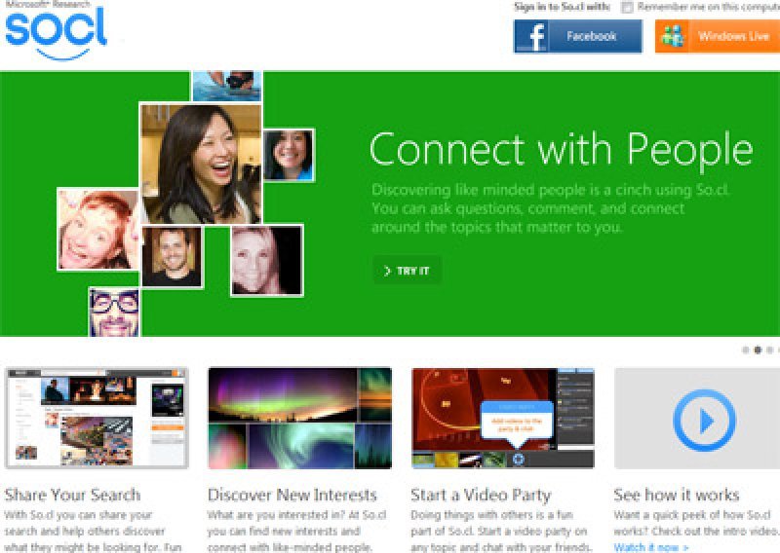The height and width of the screenshot is (553, 780).
Task: Click the arrow chevron in the TRY IT button
Action: coord(387,271)
